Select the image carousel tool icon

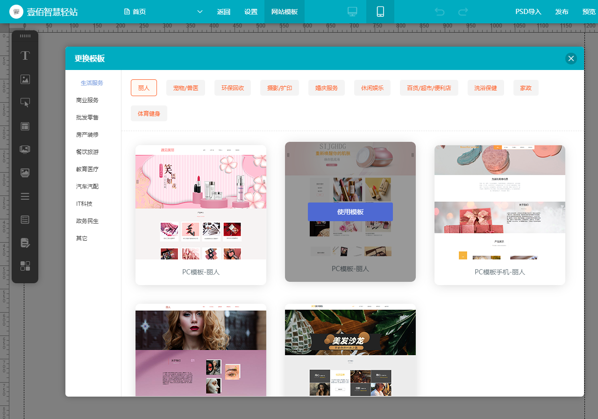pyautogui.click(x=25, y=149)
